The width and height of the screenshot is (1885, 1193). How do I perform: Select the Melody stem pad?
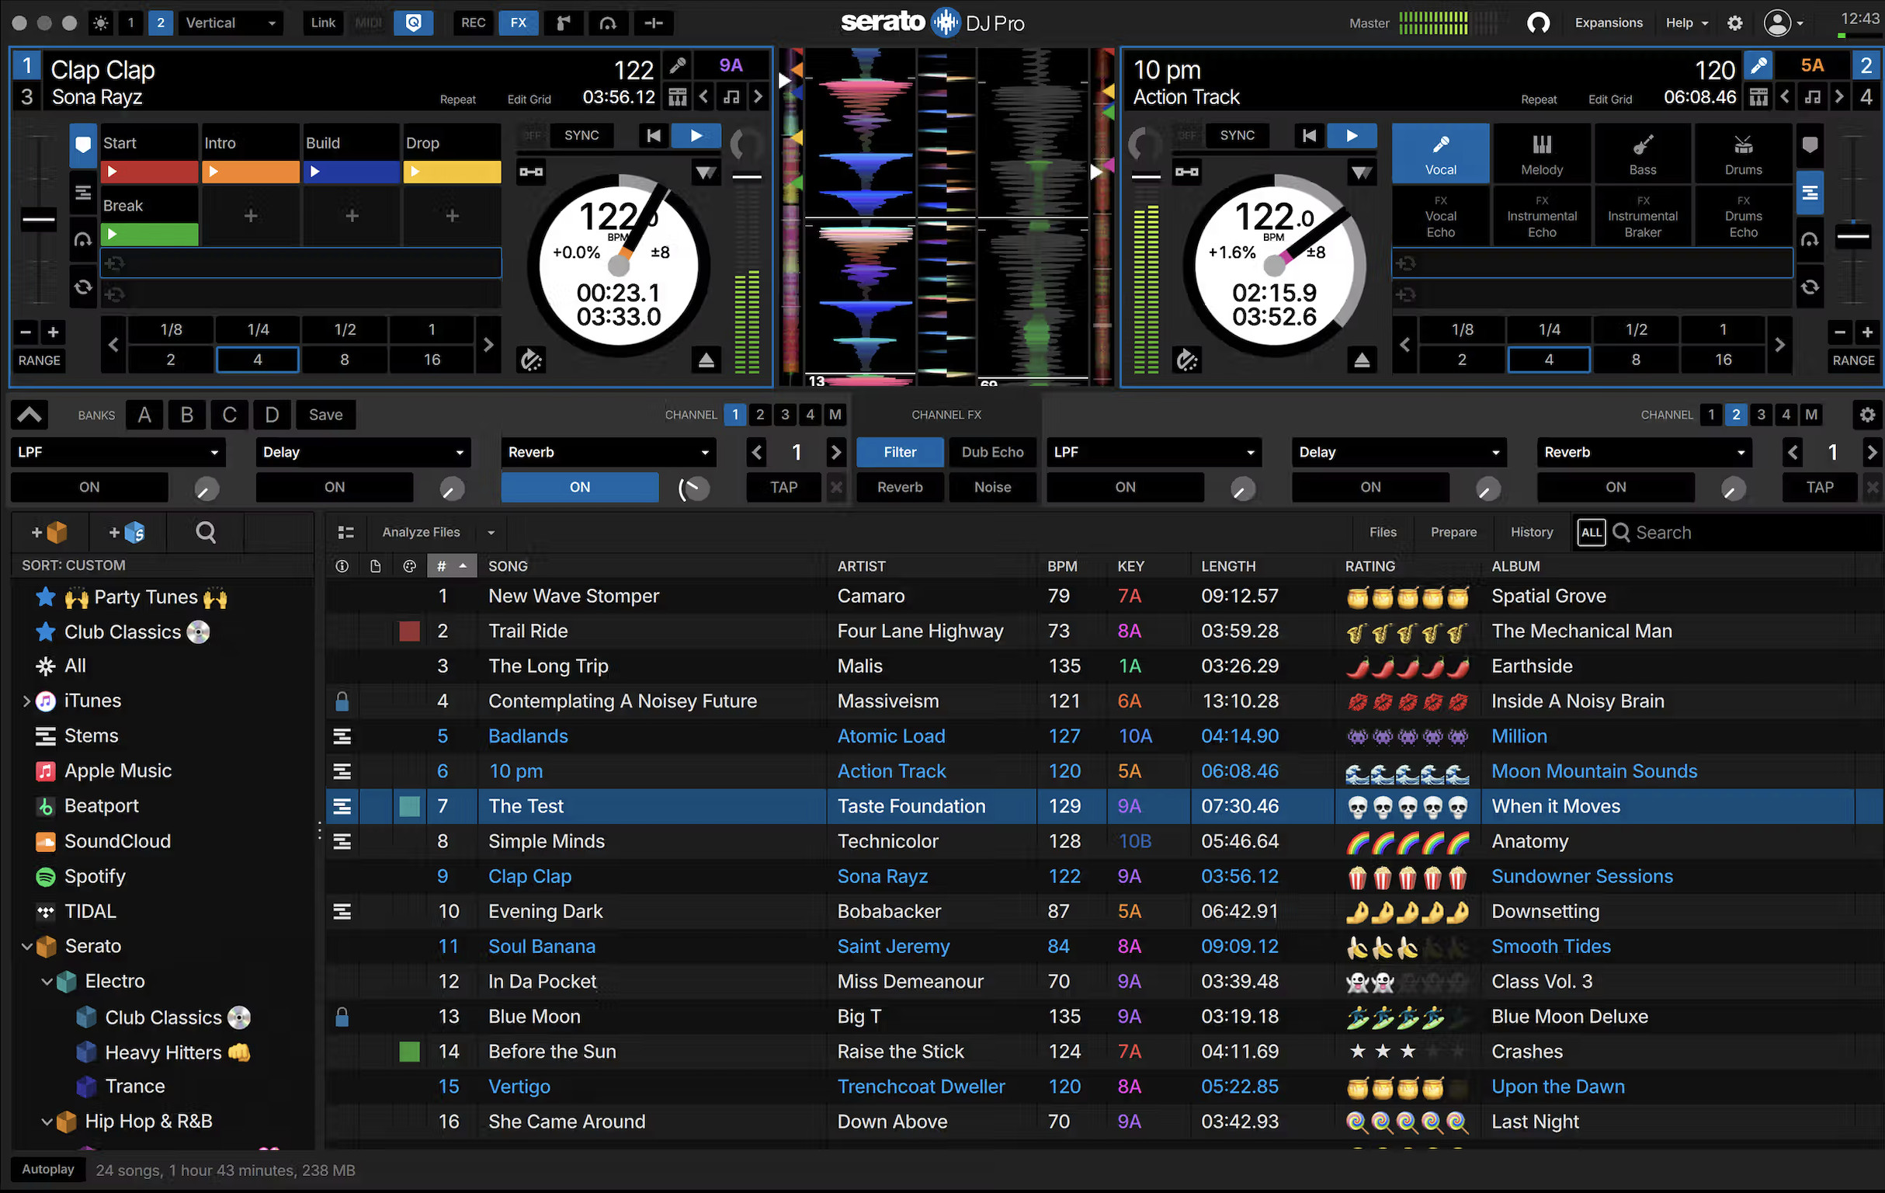[1541, 154]
